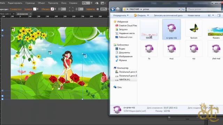Open the Окно menu
Image resolution: width=223 pixels, height=125 pixels.
pyautogui.click(x=63, y=3)
